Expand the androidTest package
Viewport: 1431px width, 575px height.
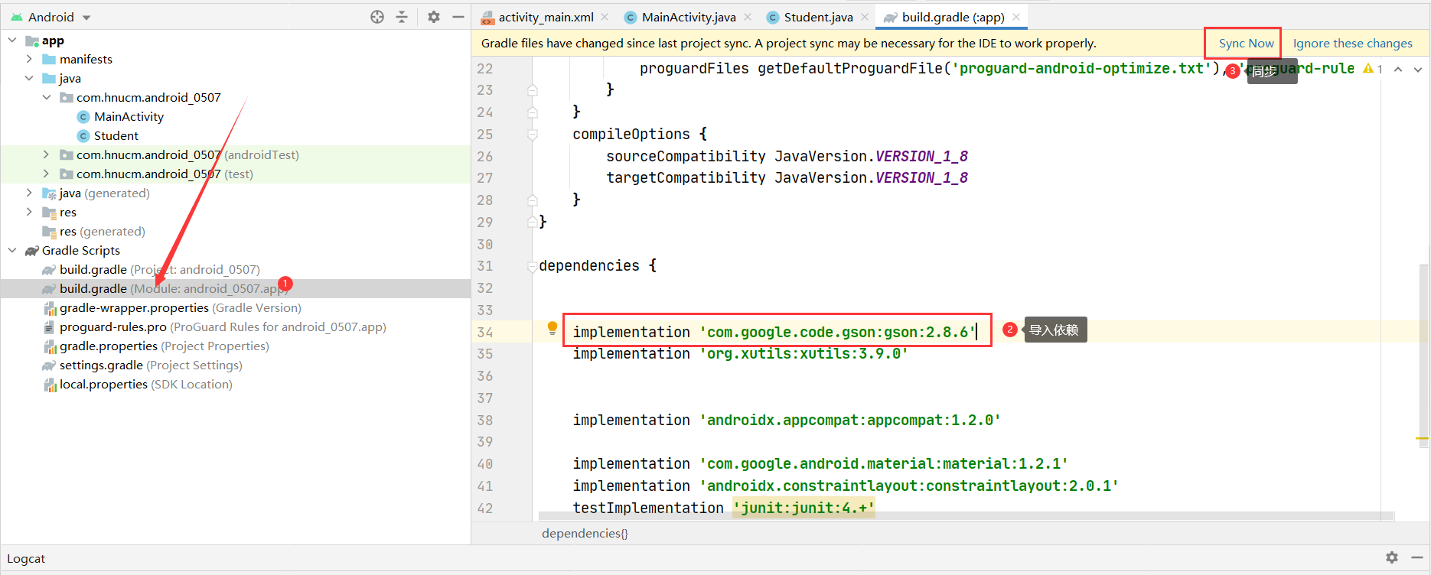point(47,154)
